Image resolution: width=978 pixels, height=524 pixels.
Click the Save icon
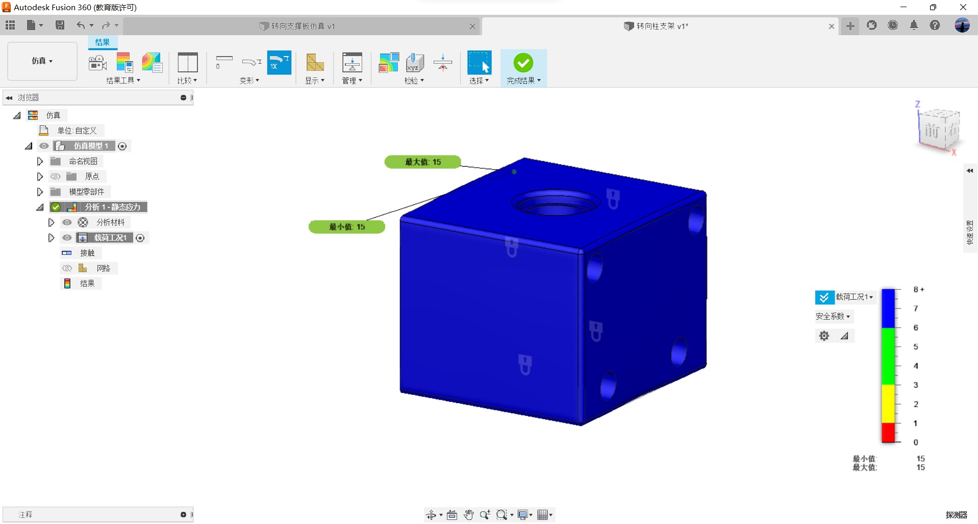point(60,25)
